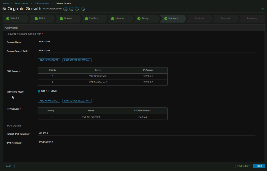Add a new server above DNS Servers
The height and width of the screenshot is (171, 267).
pos(49,60)
